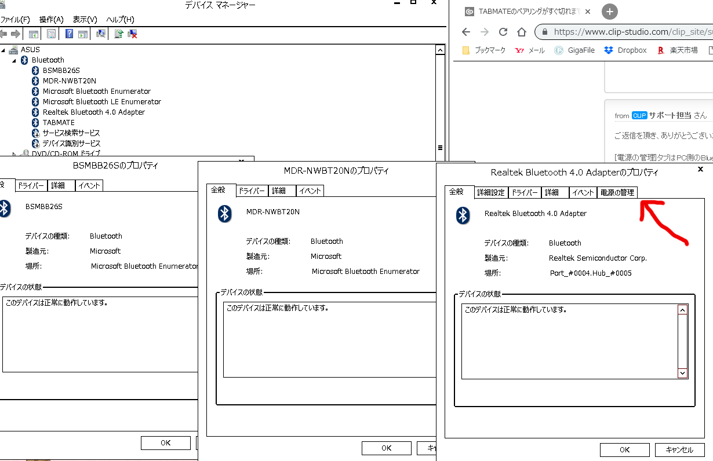This screenshot has height=461, width=713.
Task: Open the 操作(A) menu
Action: tap(52, 20)
